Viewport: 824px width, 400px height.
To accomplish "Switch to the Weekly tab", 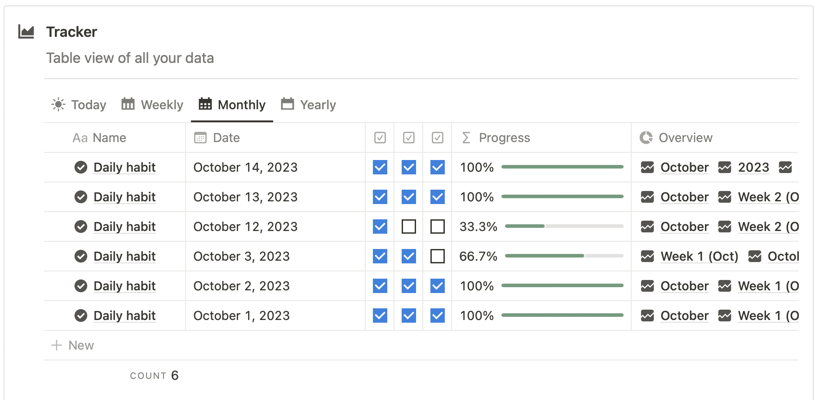I will click(x=153, y=105).
